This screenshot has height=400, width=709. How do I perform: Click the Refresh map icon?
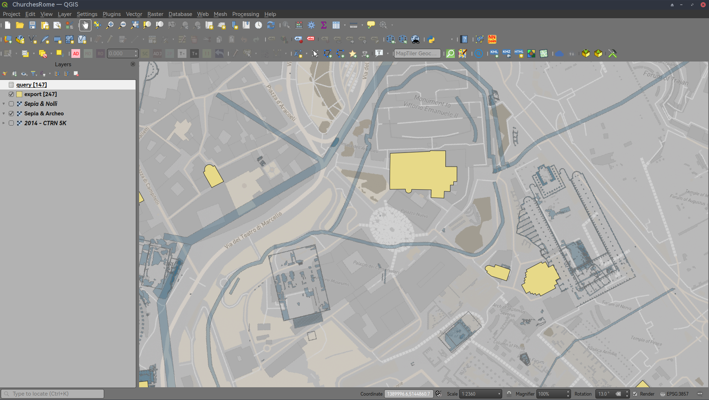pos(271,25)
